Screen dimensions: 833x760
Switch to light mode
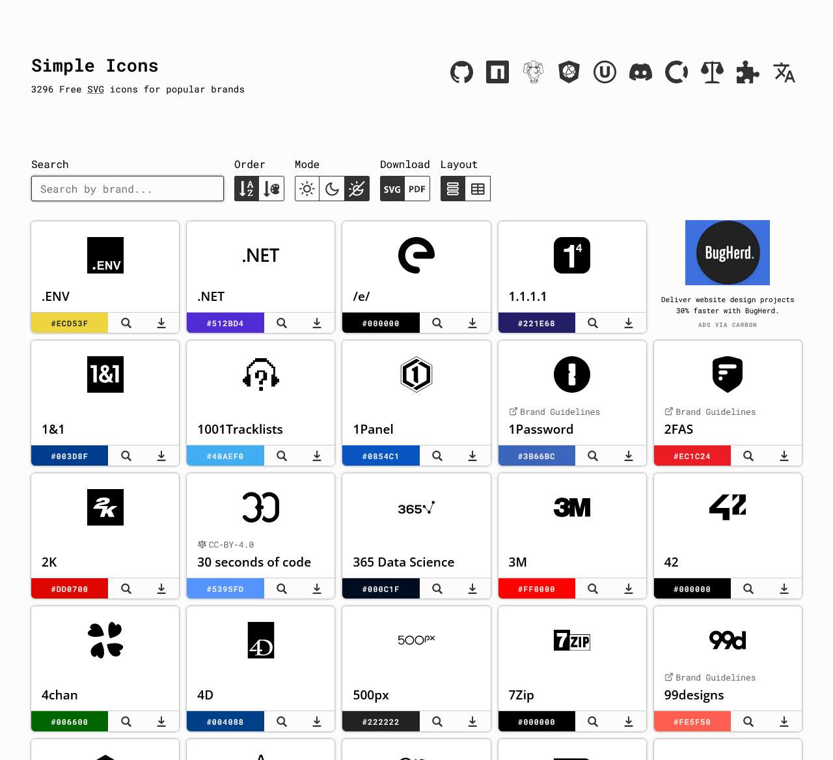coord(307,189)
